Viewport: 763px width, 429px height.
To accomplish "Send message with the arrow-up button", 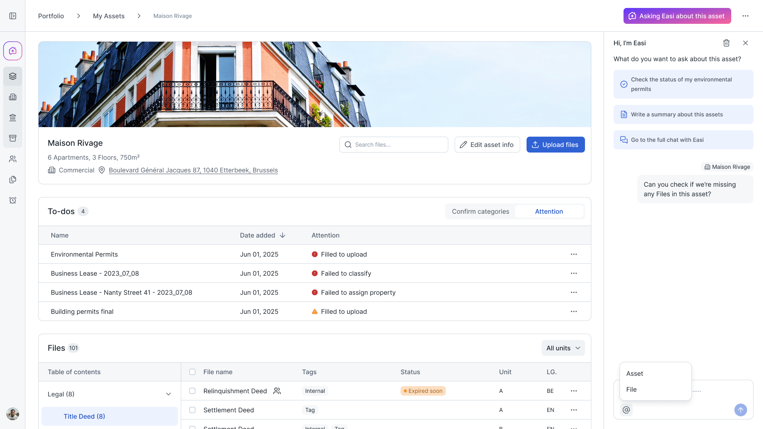I will point(740,410).
